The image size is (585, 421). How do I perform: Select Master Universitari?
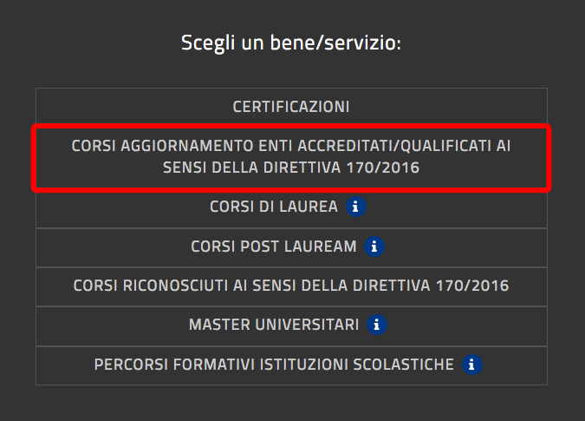point(274,326)
